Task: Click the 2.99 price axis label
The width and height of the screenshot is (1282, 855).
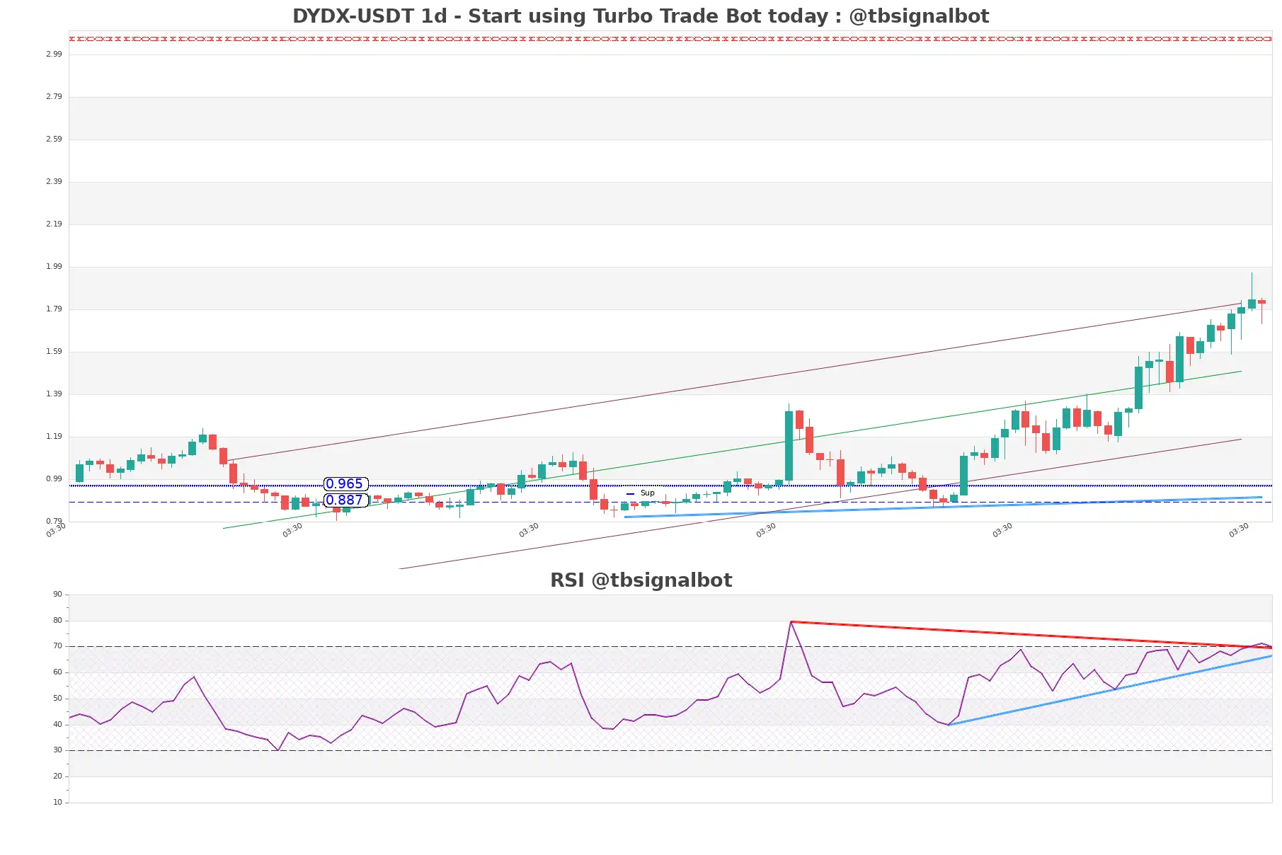Action: [54, 54]
